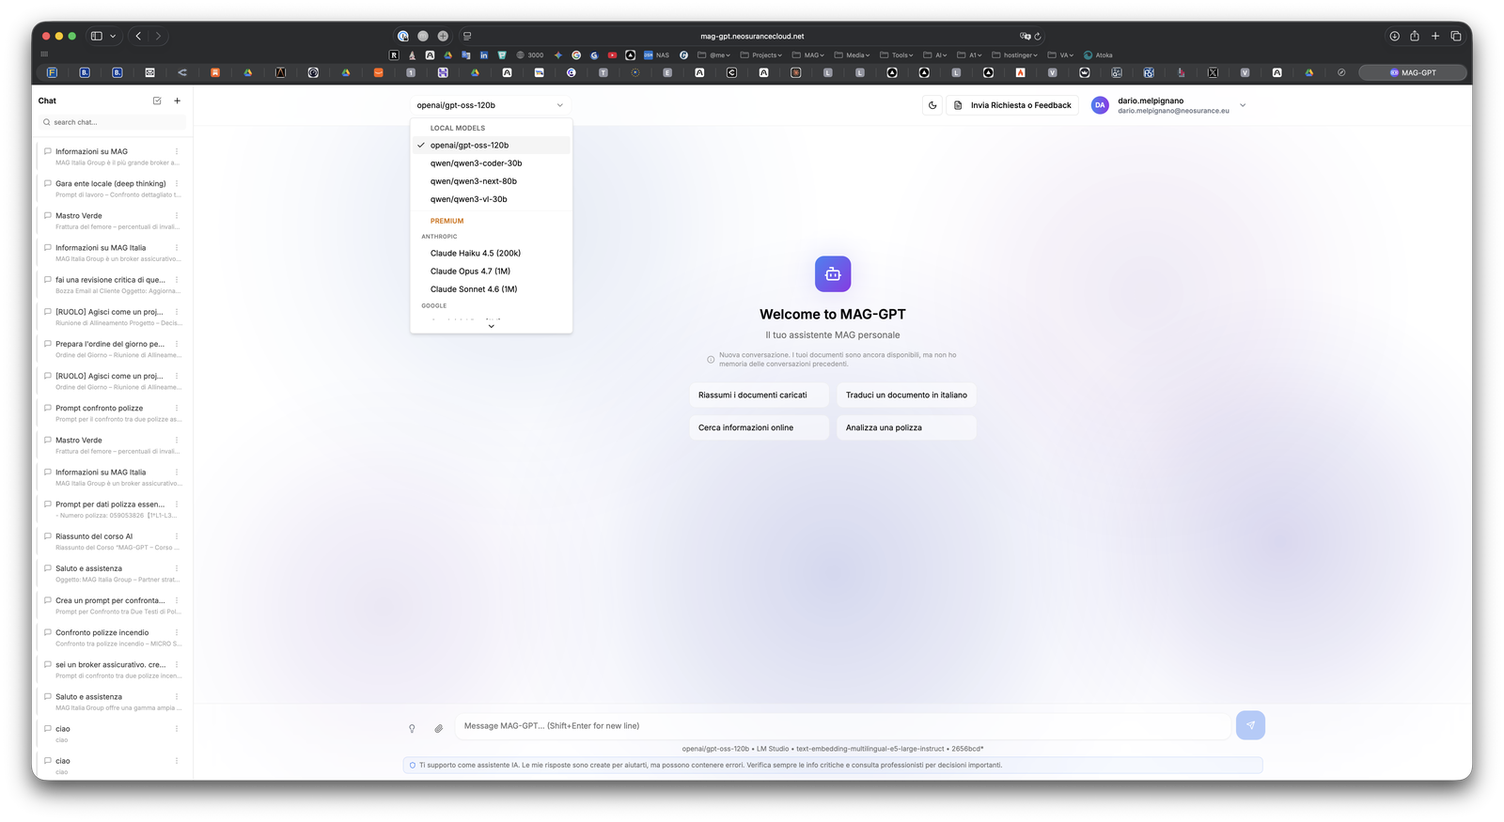Screen dimensions: 1504x822
Task: Send message with paper plane button
Action: tap(1250, 725)
